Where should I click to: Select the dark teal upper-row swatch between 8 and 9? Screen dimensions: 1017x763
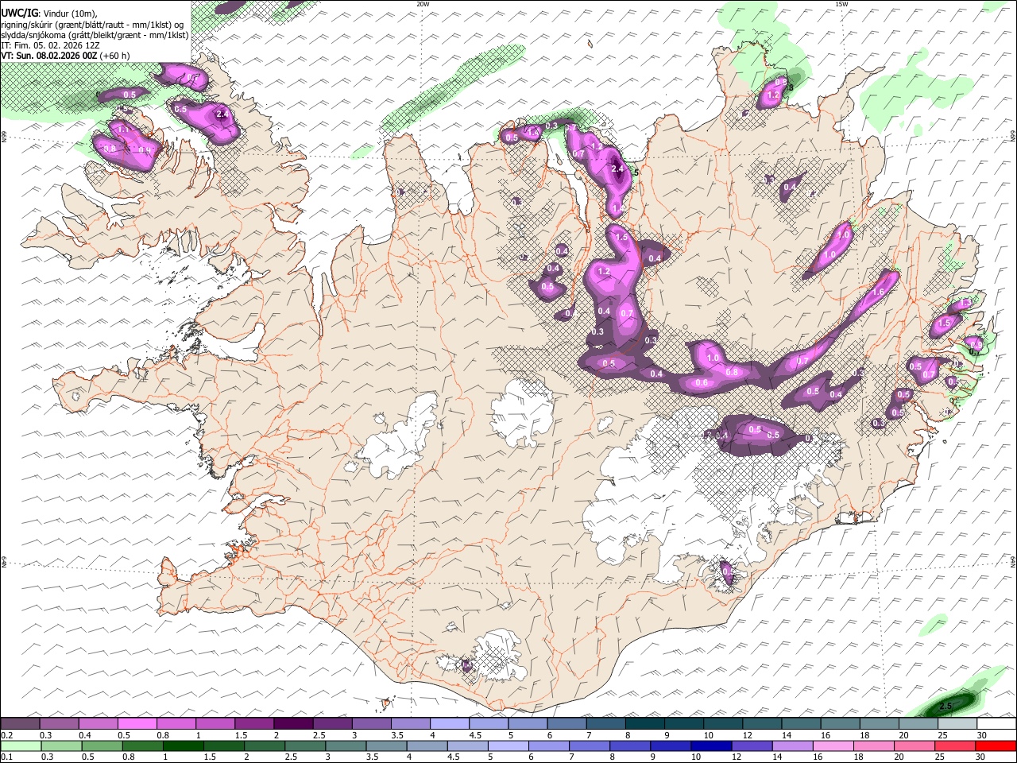coord(644,724)
